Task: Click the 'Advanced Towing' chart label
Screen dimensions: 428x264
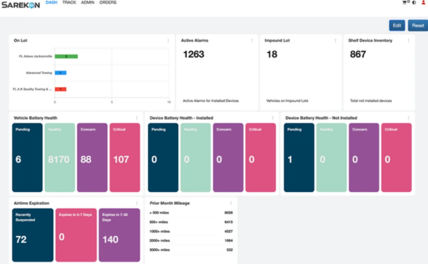Action: [x=39, y=73]
